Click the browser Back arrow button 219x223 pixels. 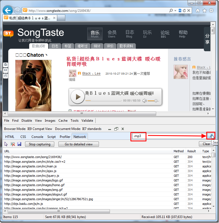7,10
